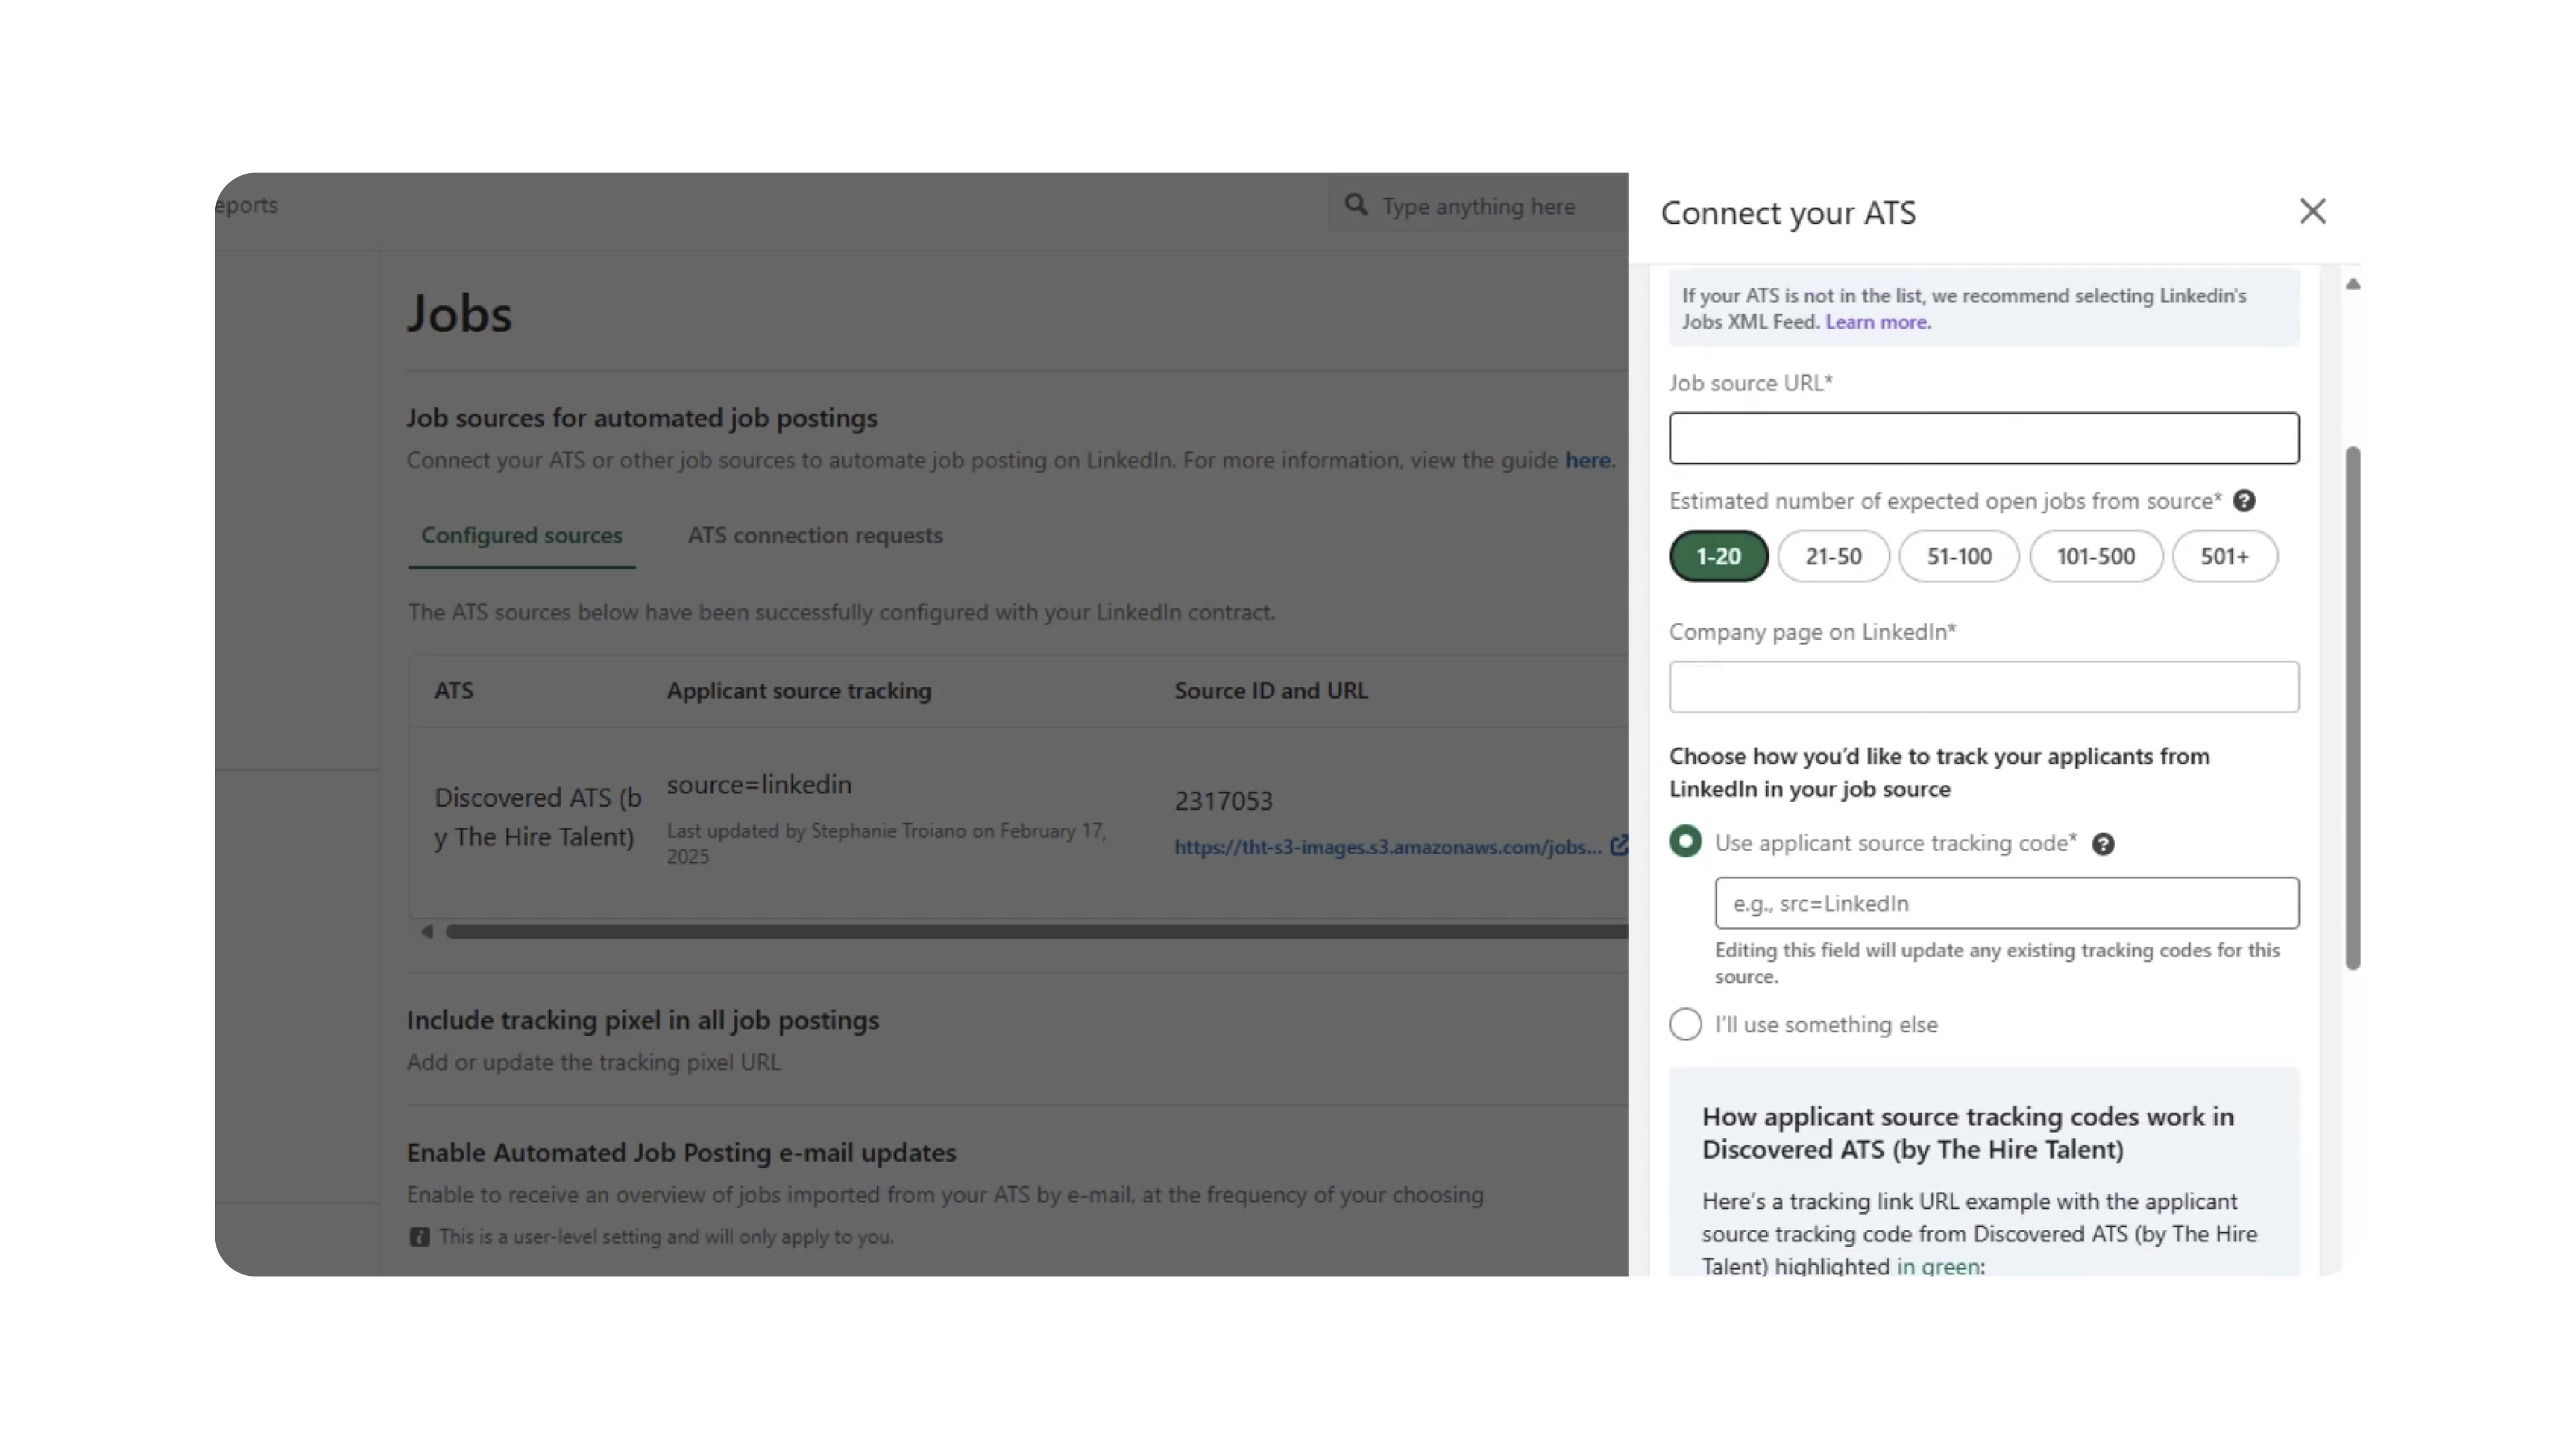Viewport: 2576px width, 1449px height.
Task: Select Use applicant source tracking code radio
Action: [1685, 842]
